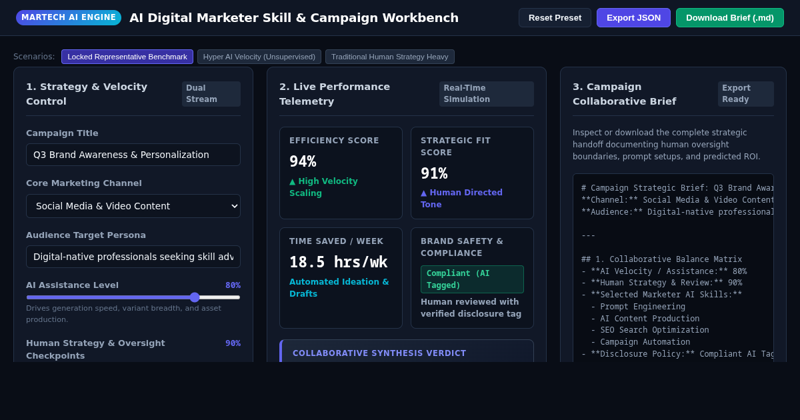
Task: Click the Compliant (AI Tagged) status tag
Action: pyautogui.click(x=472, y=279)
